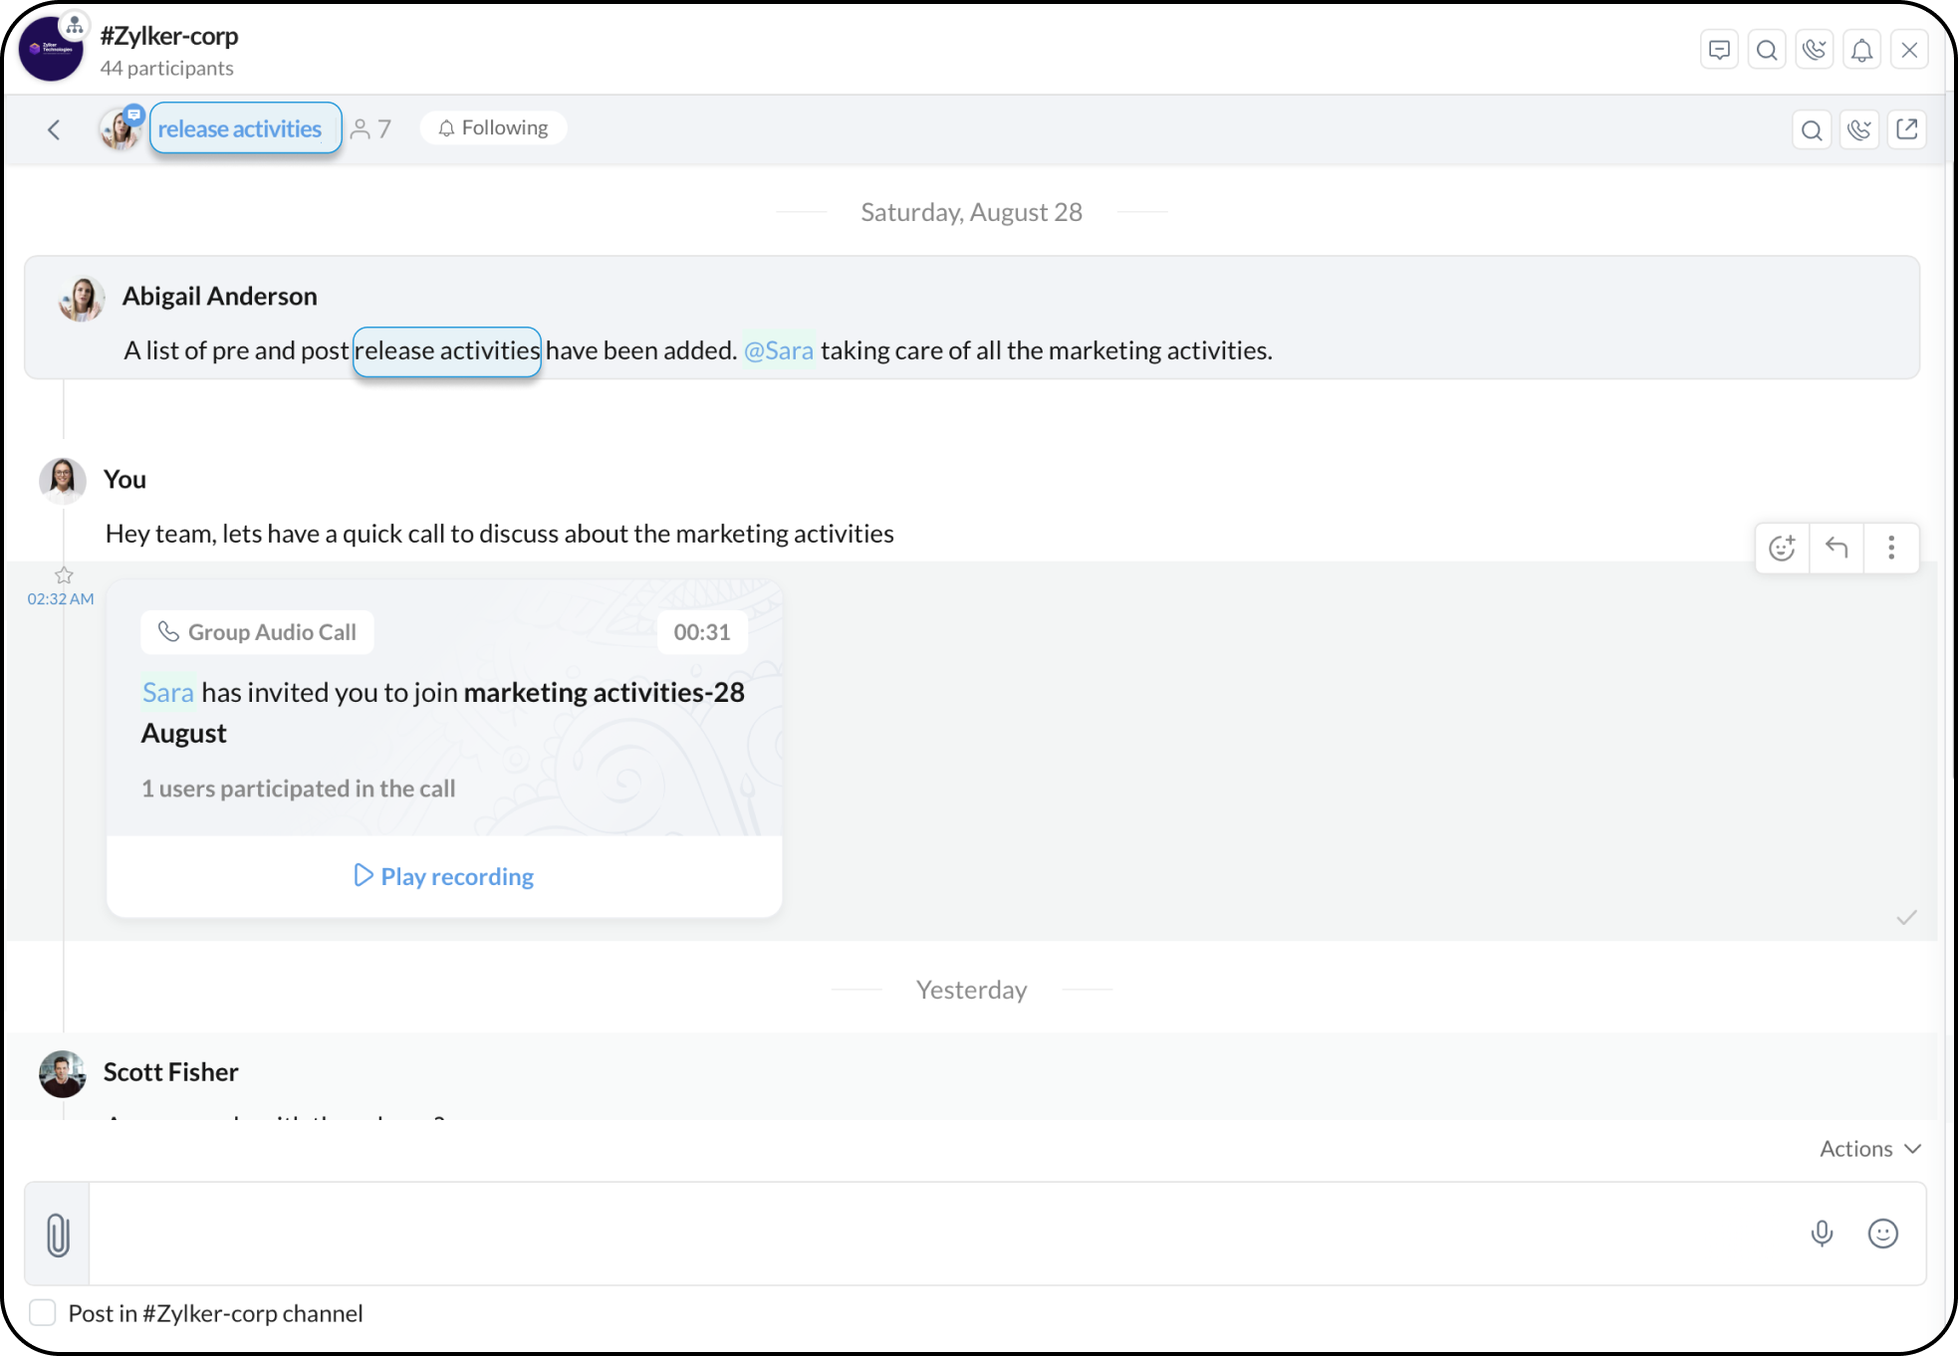The image size is (1958, 1356).
Task: Play recording of group audio call
Action: 444,876
